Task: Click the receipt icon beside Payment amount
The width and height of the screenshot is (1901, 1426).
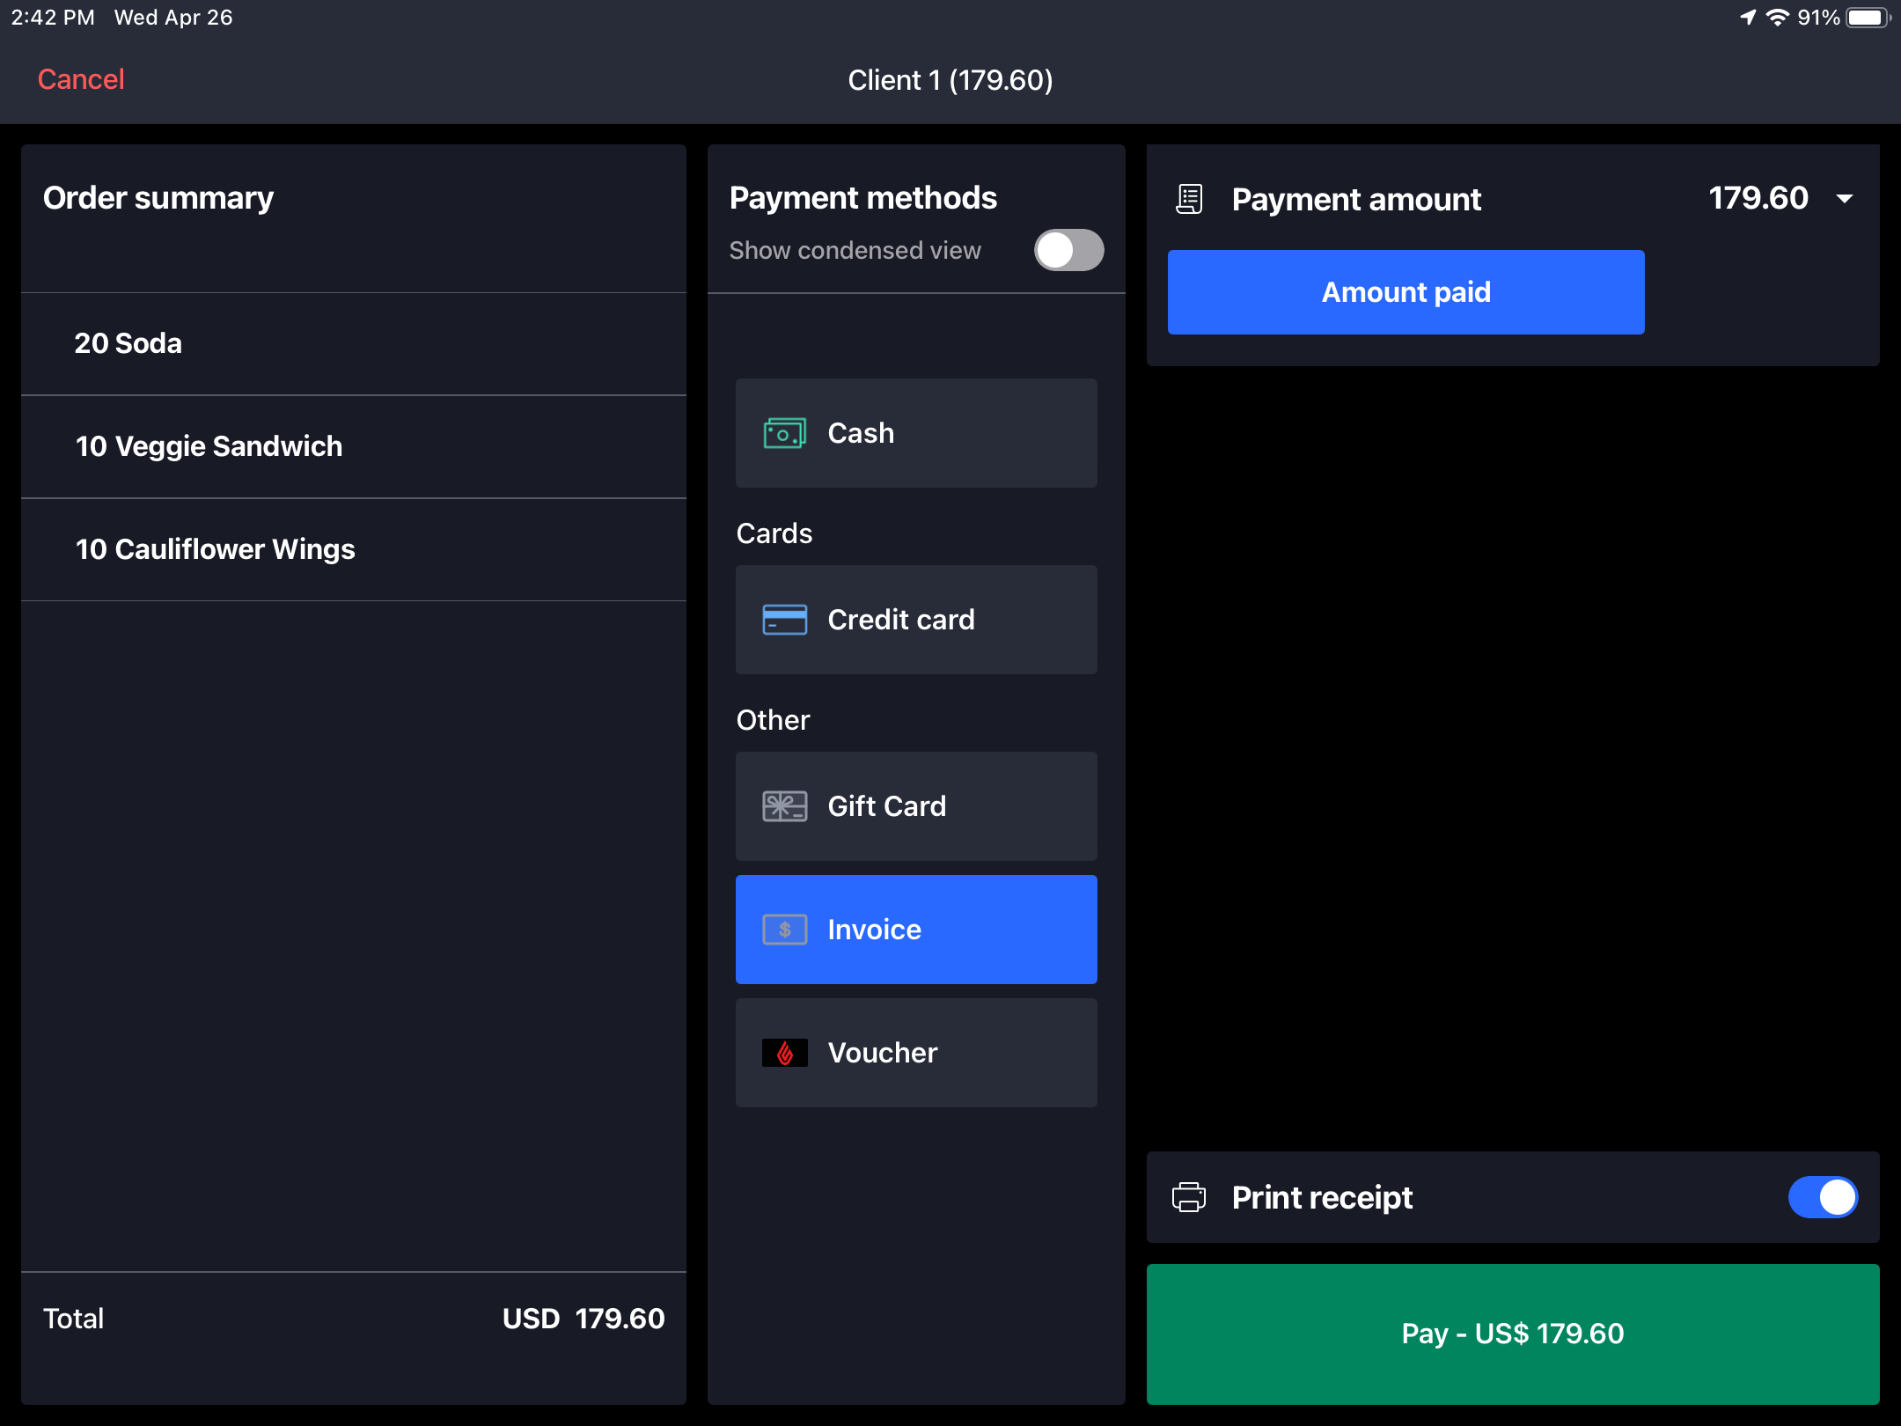Action: pos(1189,199)
